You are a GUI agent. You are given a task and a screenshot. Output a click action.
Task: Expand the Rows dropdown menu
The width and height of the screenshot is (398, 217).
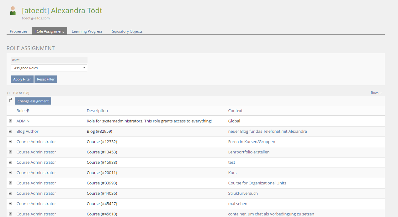point(376,93)
